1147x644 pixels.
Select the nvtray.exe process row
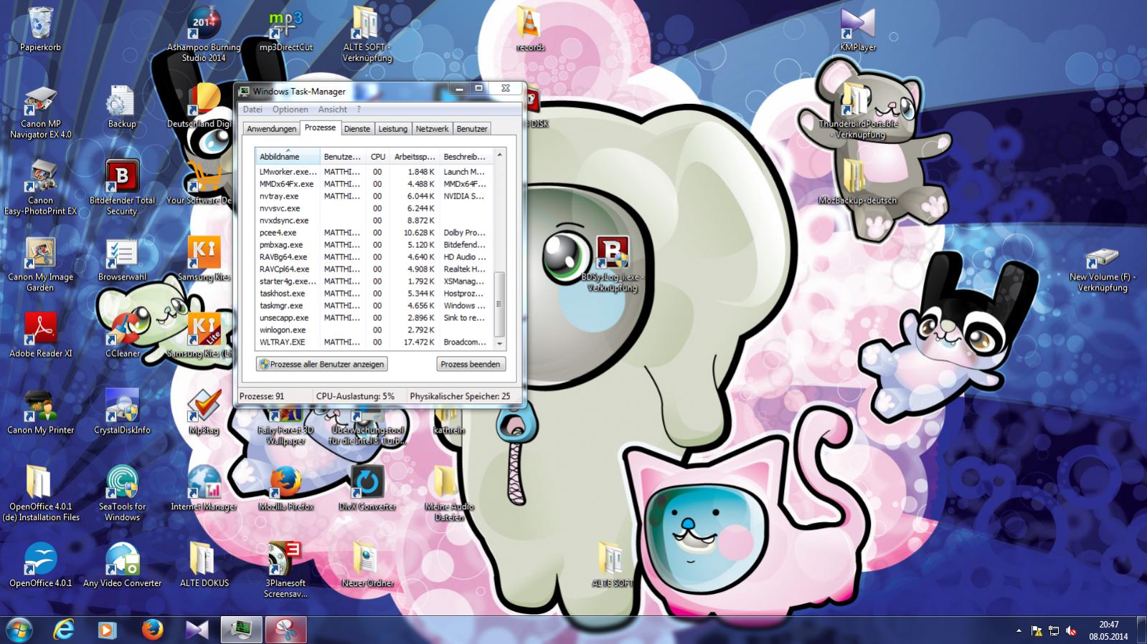tap(374, 196)
